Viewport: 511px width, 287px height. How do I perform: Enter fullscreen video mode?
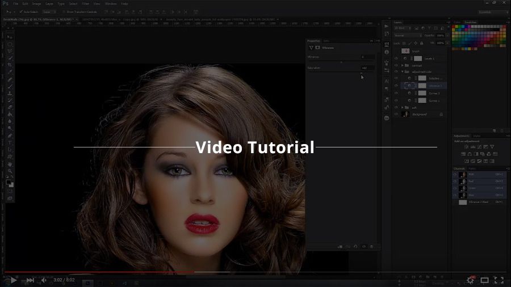[499, 280]
